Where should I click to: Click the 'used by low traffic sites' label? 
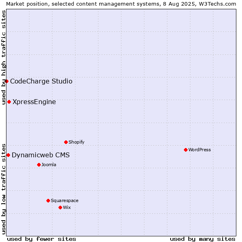pyautogui.click(x=3, y=190)
